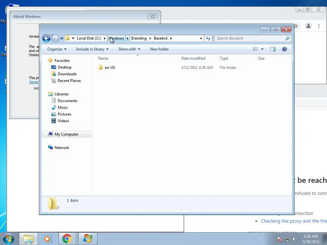This screenshot has height=245, width=327.
Task: Open Action Center flag in system tray
Action: click(x=279, y=239)
